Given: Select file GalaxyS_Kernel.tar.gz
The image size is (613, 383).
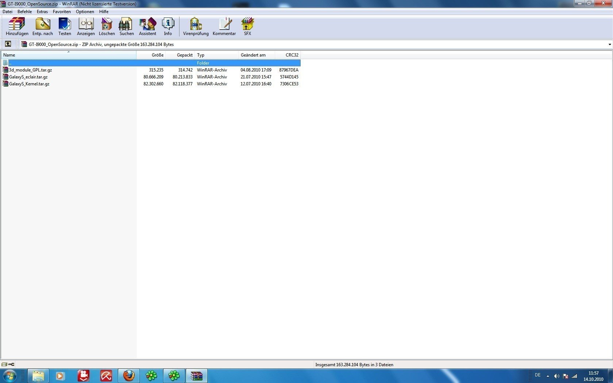Looking at the screenshot, I should pyautogui.click(x=29, y=84).
